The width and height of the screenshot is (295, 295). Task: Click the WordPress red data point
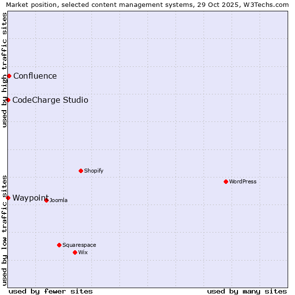coord(226,181)
